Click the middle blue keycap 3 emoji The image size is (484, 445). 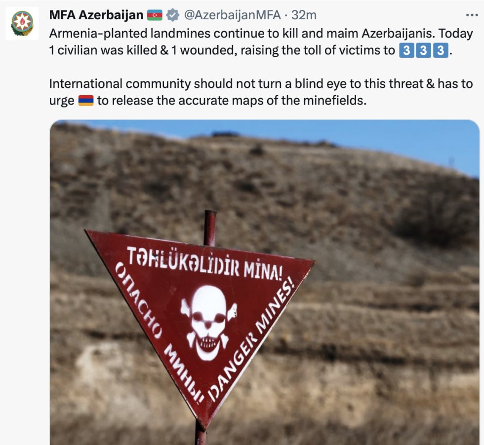[424, 50]
